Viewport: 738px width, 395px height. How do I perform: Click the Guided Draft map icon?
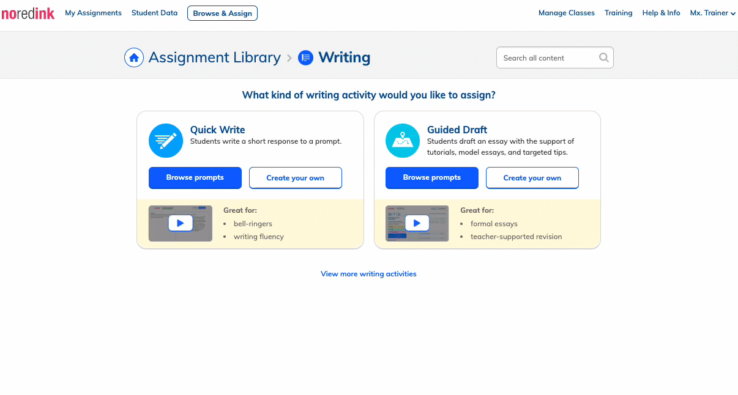tap(403, 141)
